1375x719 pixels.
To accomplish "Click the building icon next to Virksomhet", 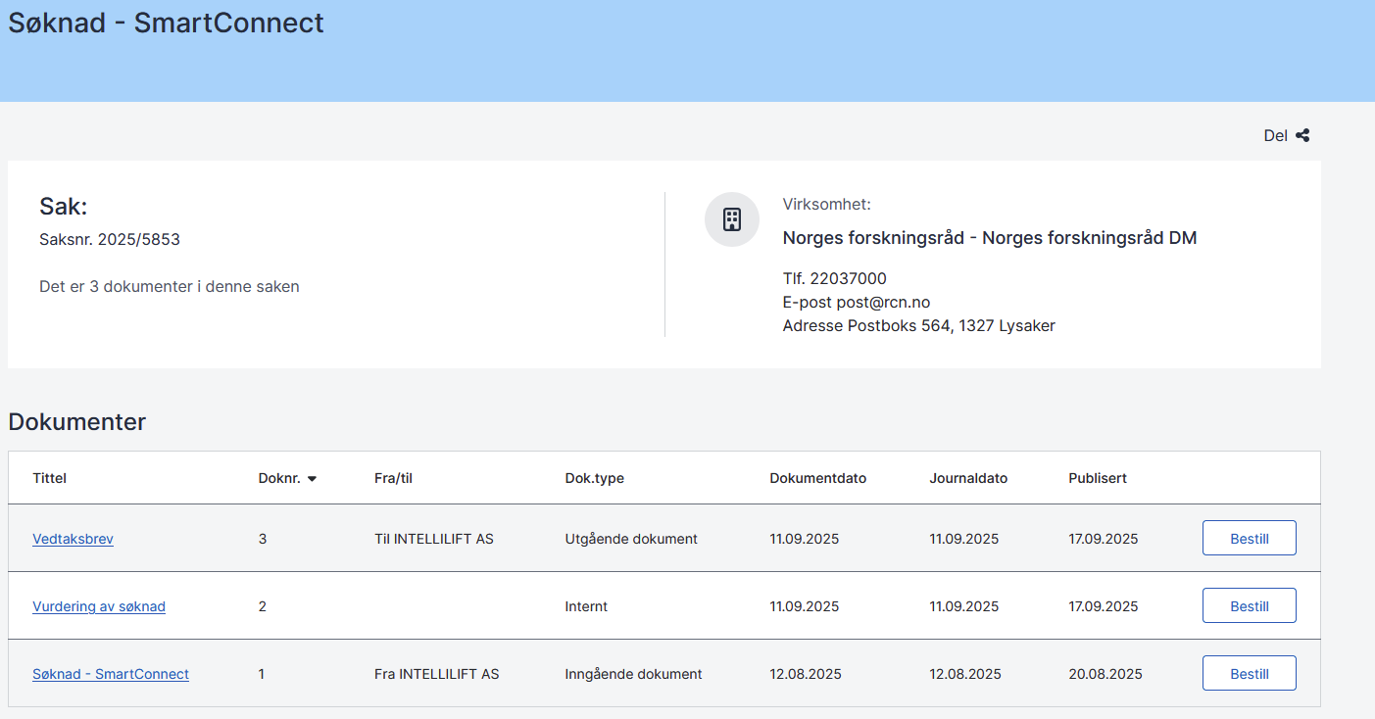I will point(732,219).
